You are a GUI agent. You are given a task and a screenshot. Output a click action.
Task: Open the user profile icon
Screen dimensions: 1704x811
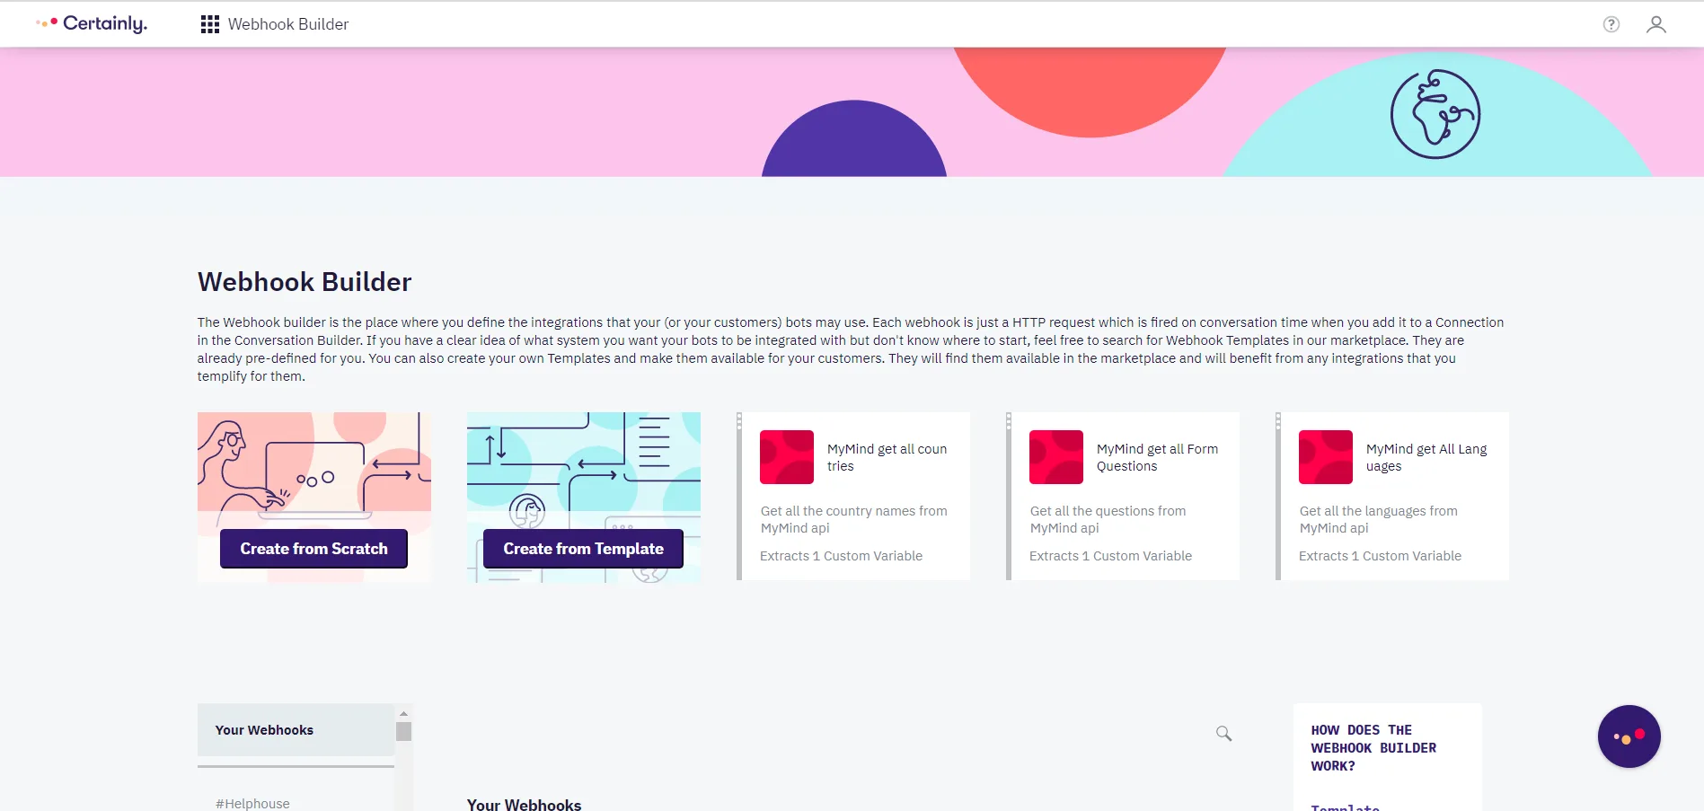pyautogui.click(x=1656, y=24)
